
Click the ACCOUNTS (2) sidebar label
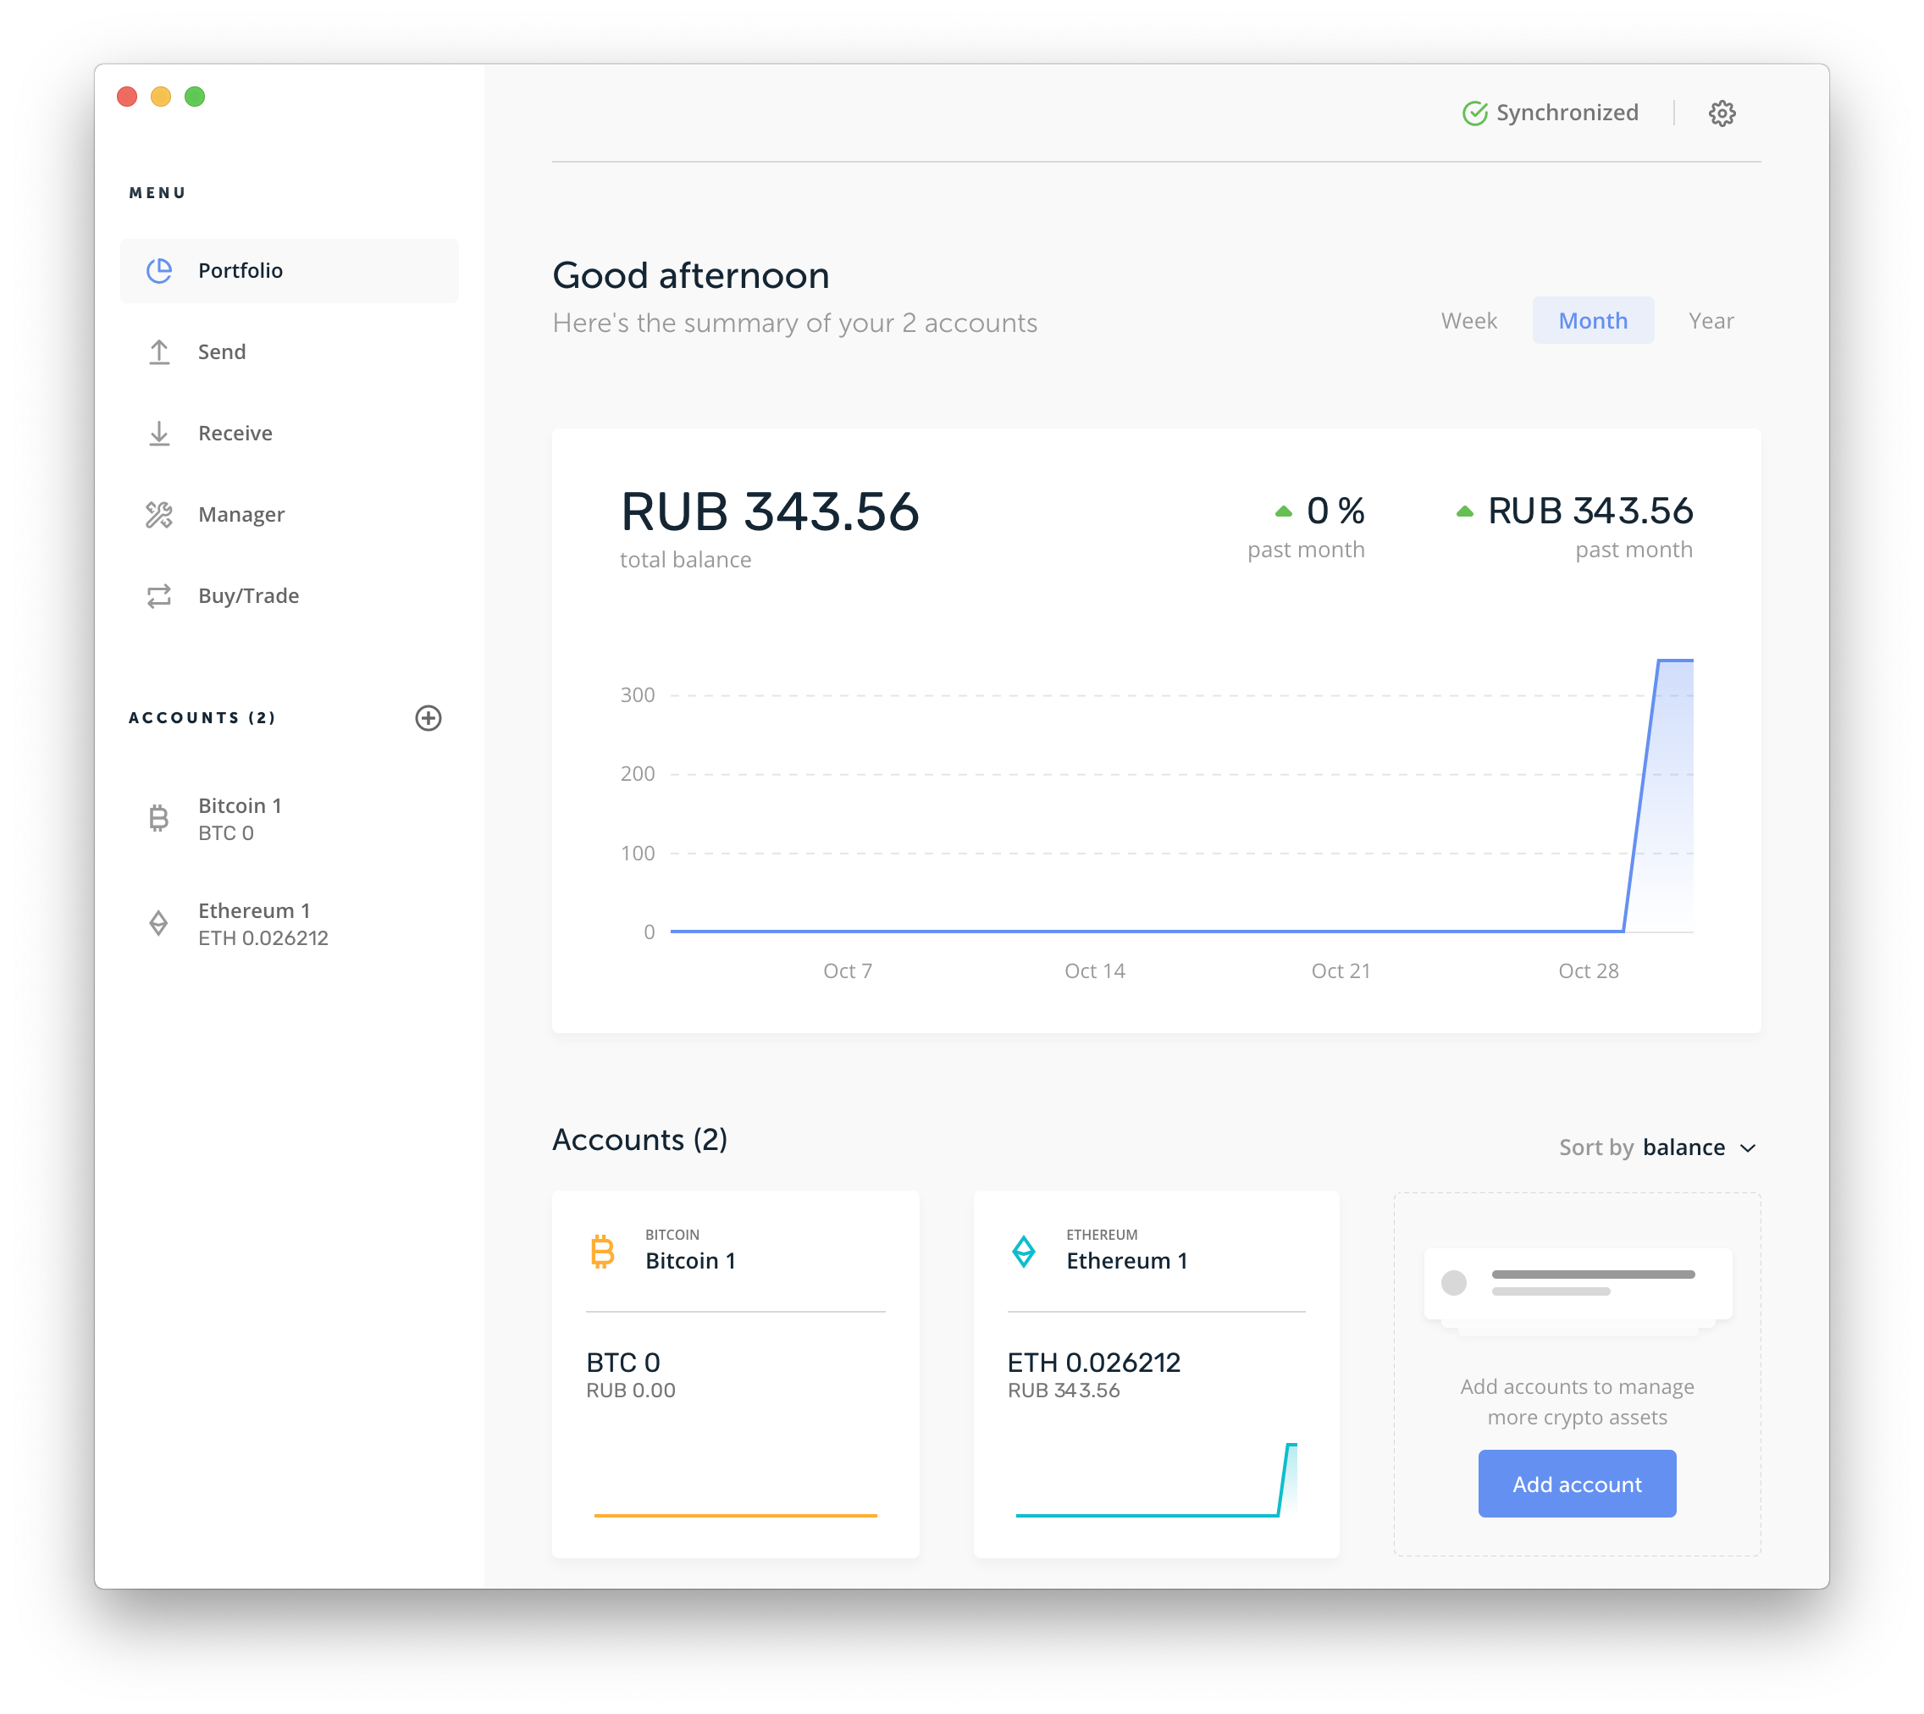coord(202,717)
